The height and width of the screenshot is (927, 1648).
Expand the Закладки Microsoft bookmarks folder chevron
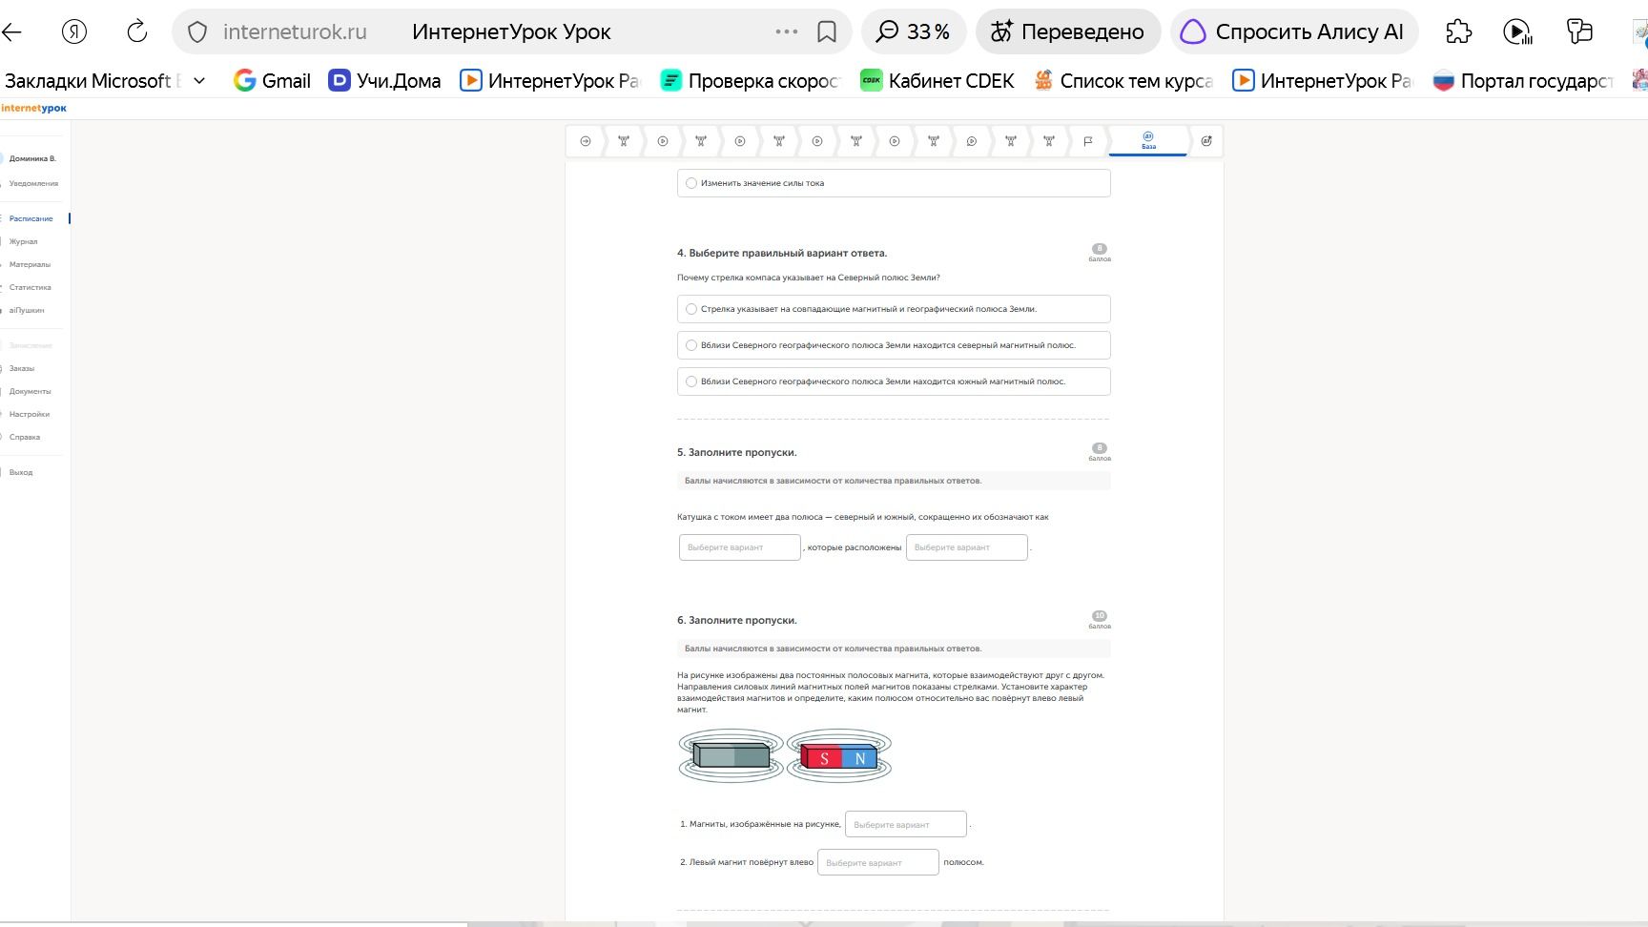tap(199, 81)
